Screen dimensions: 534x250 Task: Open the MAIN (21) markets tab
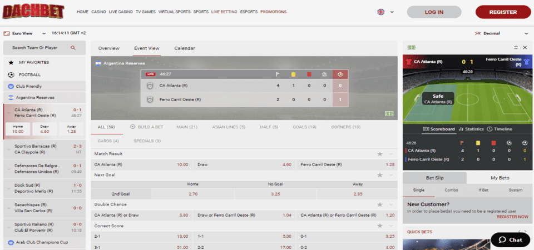[x=187, y=127]
